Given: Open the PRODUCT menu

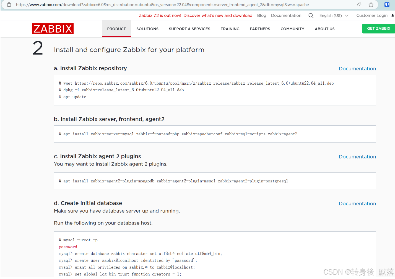Looking at the screenshot, I should 116,29.
